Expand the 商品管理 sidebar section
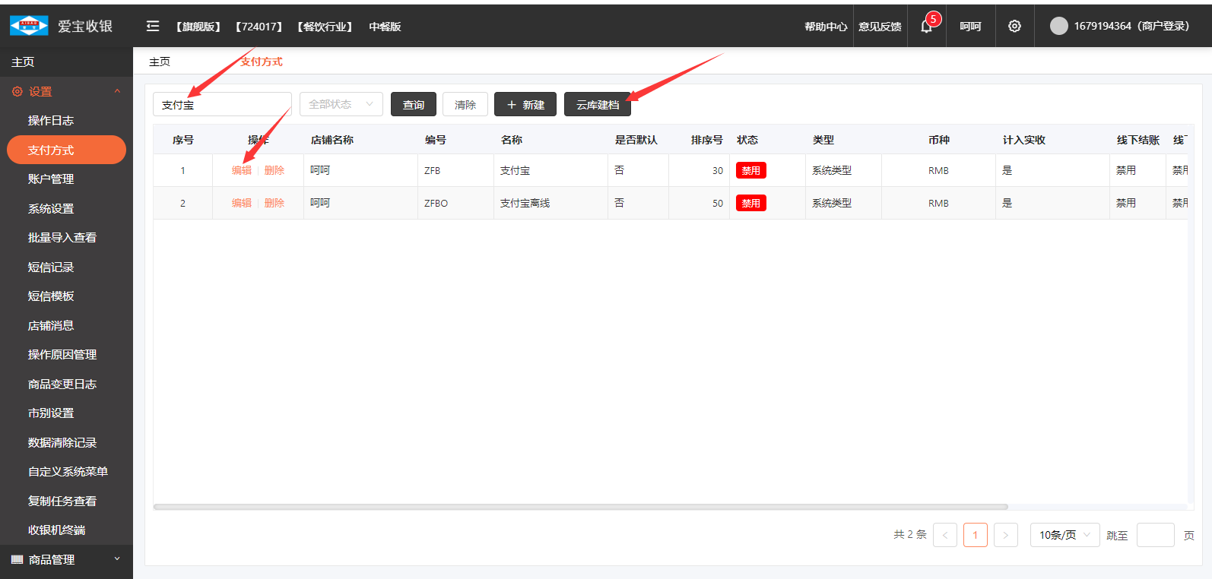This screenshot has width=1212, height=579. click(x=117, y=559)
